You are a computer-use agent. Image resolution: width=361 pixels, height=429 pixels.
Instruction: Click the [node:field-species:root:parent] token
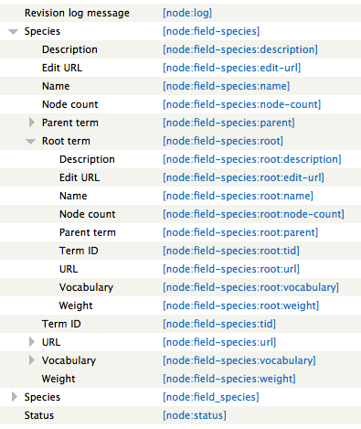(x=240, y=232)
